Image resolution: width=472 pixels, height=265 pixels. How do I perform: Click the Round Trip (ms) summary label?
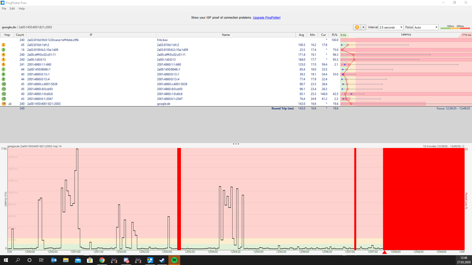coord(283,108)
